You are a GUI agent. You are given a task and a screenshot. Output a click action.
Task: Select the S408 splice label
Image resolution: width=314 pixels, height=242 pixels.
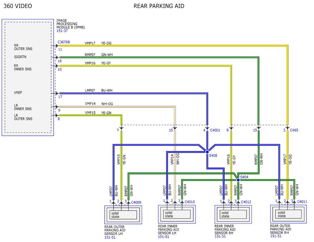point(213,156)
